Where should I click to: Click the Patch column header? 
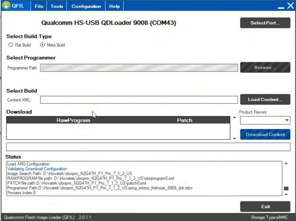[x=184, y=120]
